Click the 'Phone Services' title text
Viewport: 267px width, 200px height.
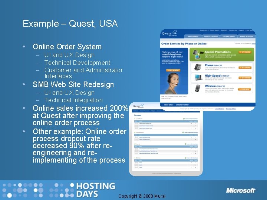point(213,65)
